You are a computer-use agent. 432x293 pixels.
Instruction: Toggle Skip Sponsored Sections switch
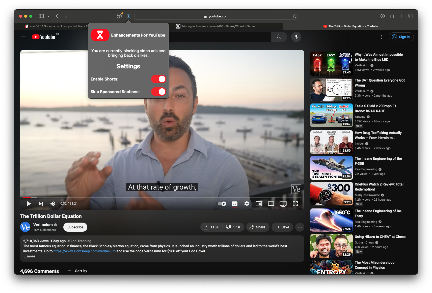click(158, 92)
